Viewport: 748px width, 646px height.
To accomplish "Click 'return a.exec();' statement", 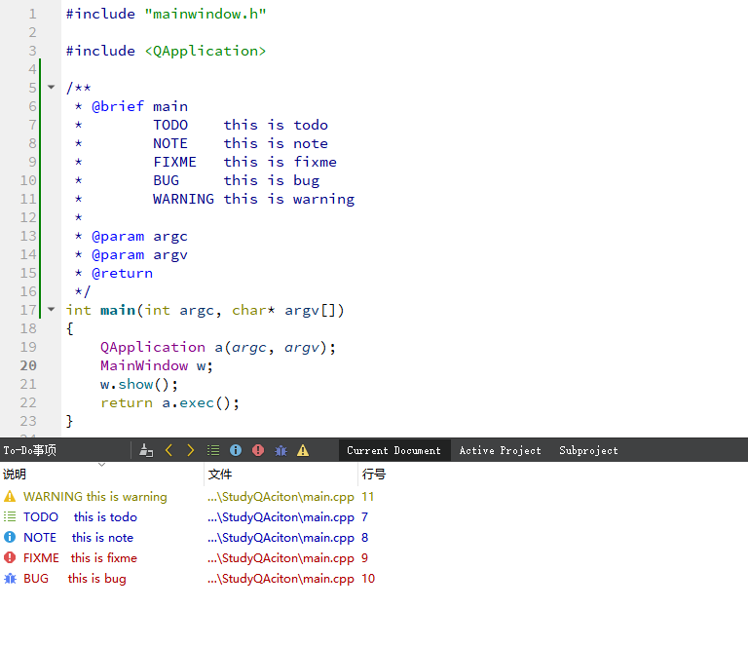I will tap(169, 403).
